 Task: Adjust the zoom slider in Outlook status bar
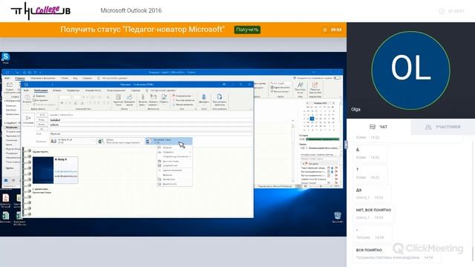click(321, 186)
